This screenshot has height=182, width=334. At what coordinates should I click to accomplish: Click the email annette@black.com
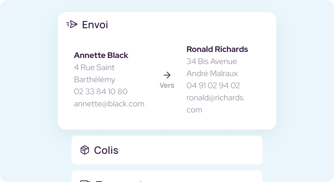(x=109, y=104)
